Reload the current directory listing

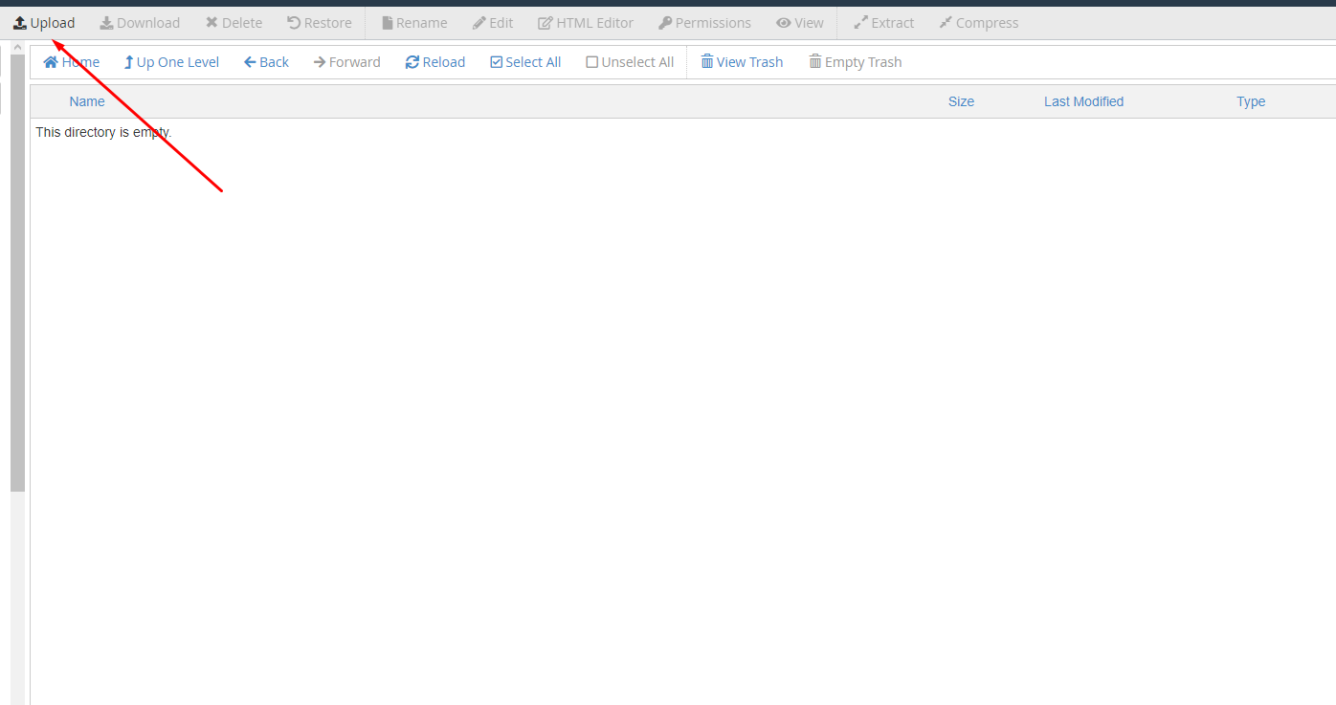click(434, 62)
